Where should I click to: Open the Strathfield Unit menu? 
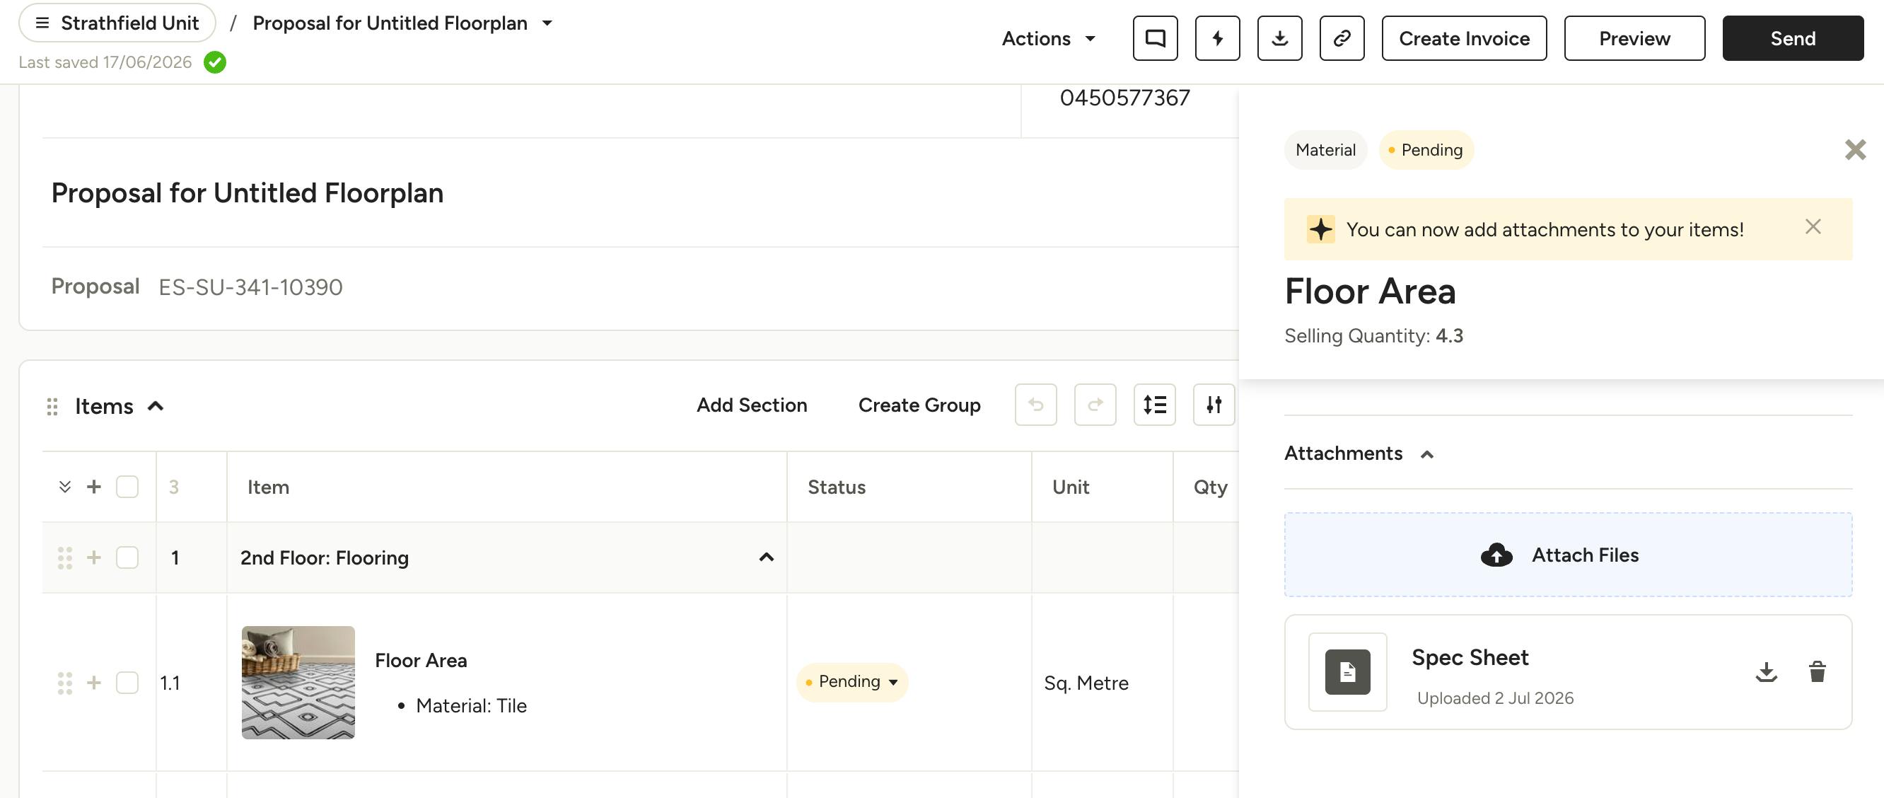point(117,23)
